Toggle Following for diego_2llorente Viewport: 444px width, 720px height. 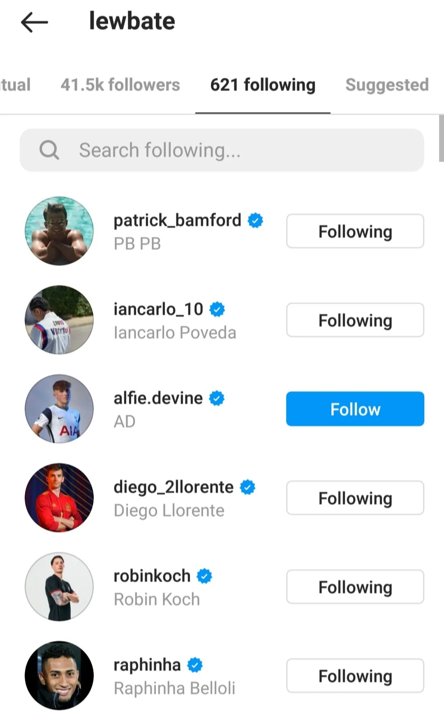pyautogui.click(x=355, y=498)
